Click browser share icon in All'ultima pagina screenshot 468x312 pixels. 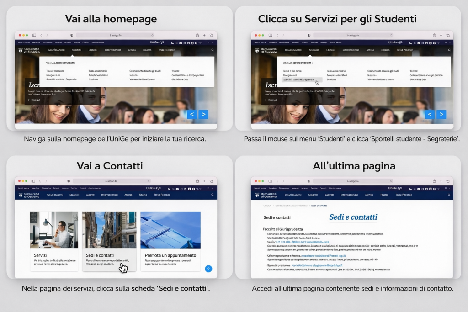(434, 181)
